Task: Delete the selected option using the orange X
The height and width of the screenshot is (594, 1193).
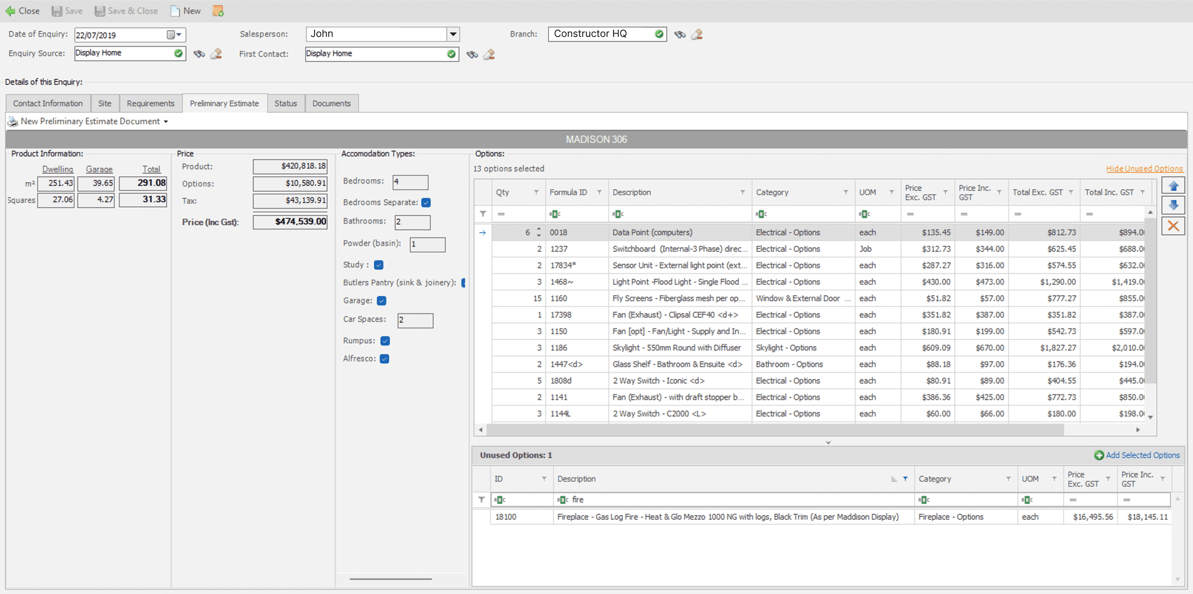Action: 1174,226
